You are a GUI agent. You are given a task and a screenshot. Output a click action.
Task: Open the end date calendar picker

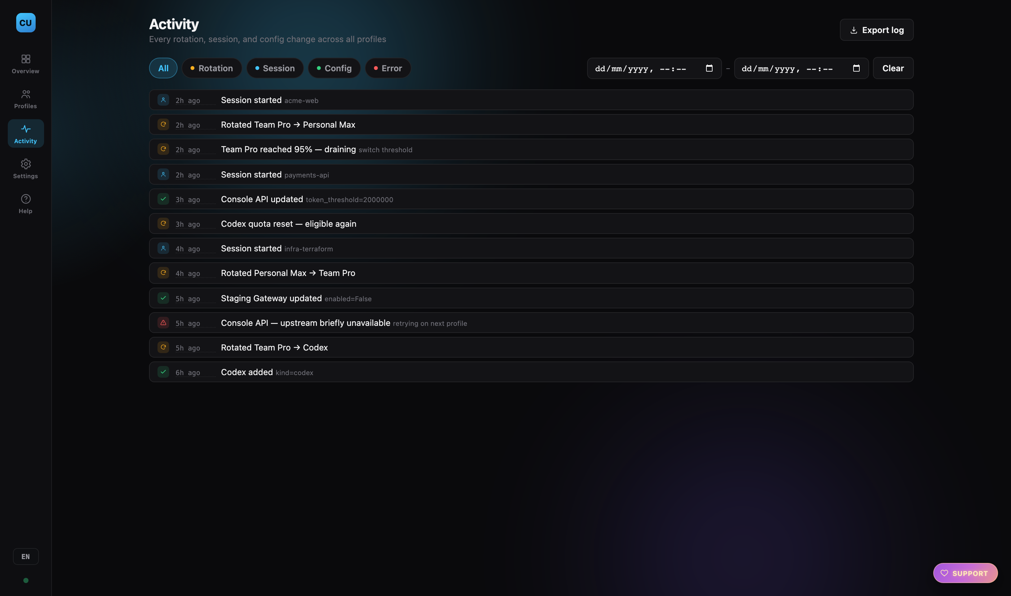coord(856,68)
